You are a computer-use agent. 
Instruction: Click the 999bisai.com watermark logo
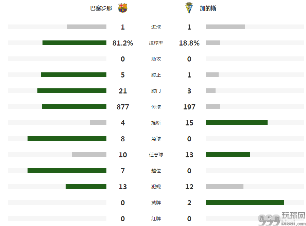(282, 219)
